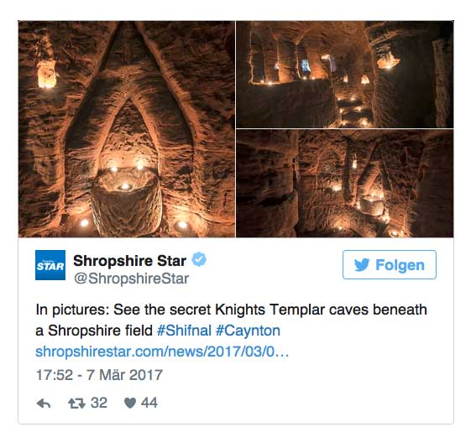Open the shropshirestar.com news link
Image resolution: width=471 pixels, height=427 pixels.
(x=162, y=351)
